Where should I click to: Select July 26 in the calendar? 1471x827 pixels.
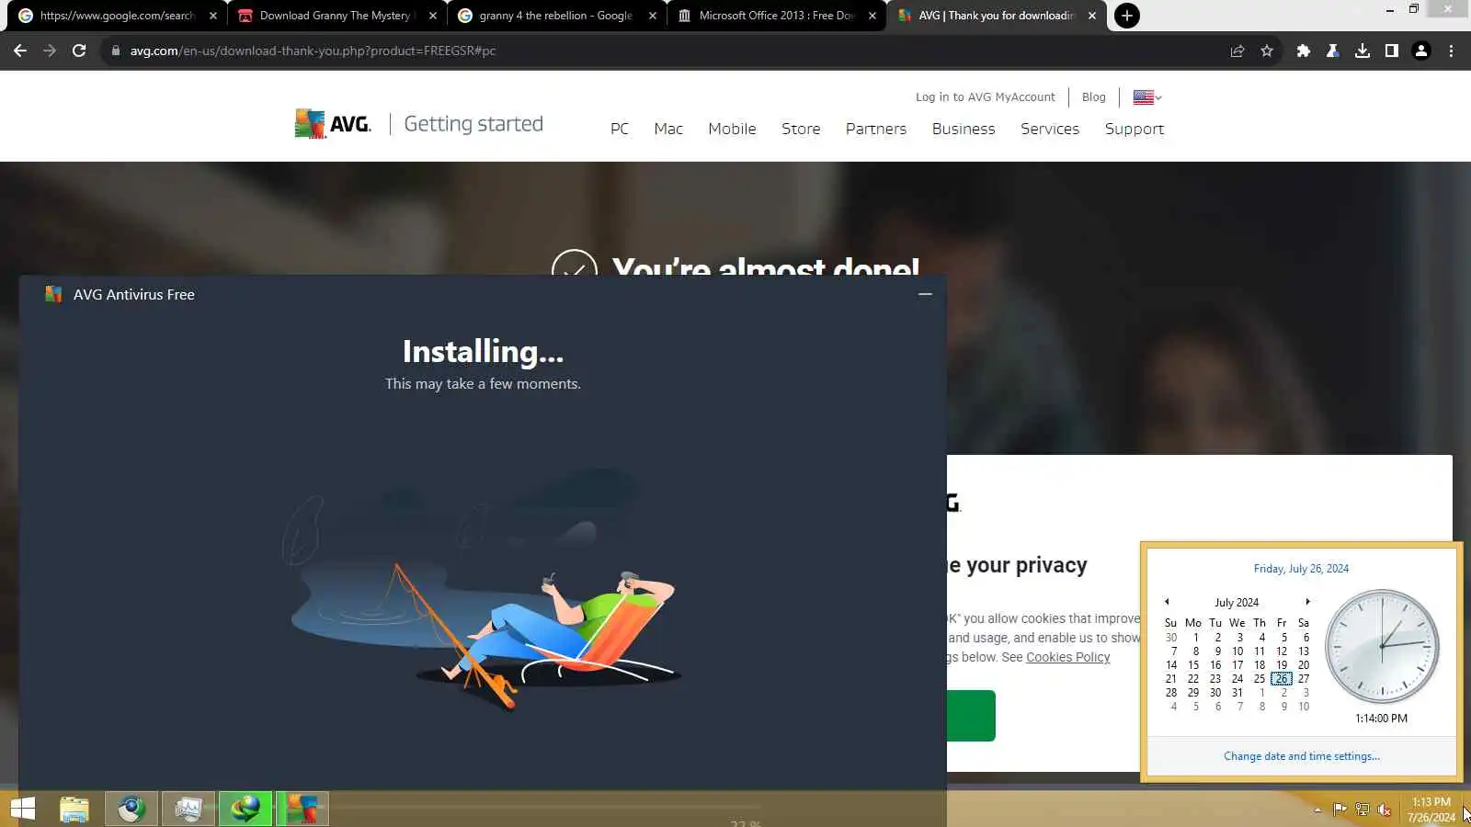(1282, 679)
